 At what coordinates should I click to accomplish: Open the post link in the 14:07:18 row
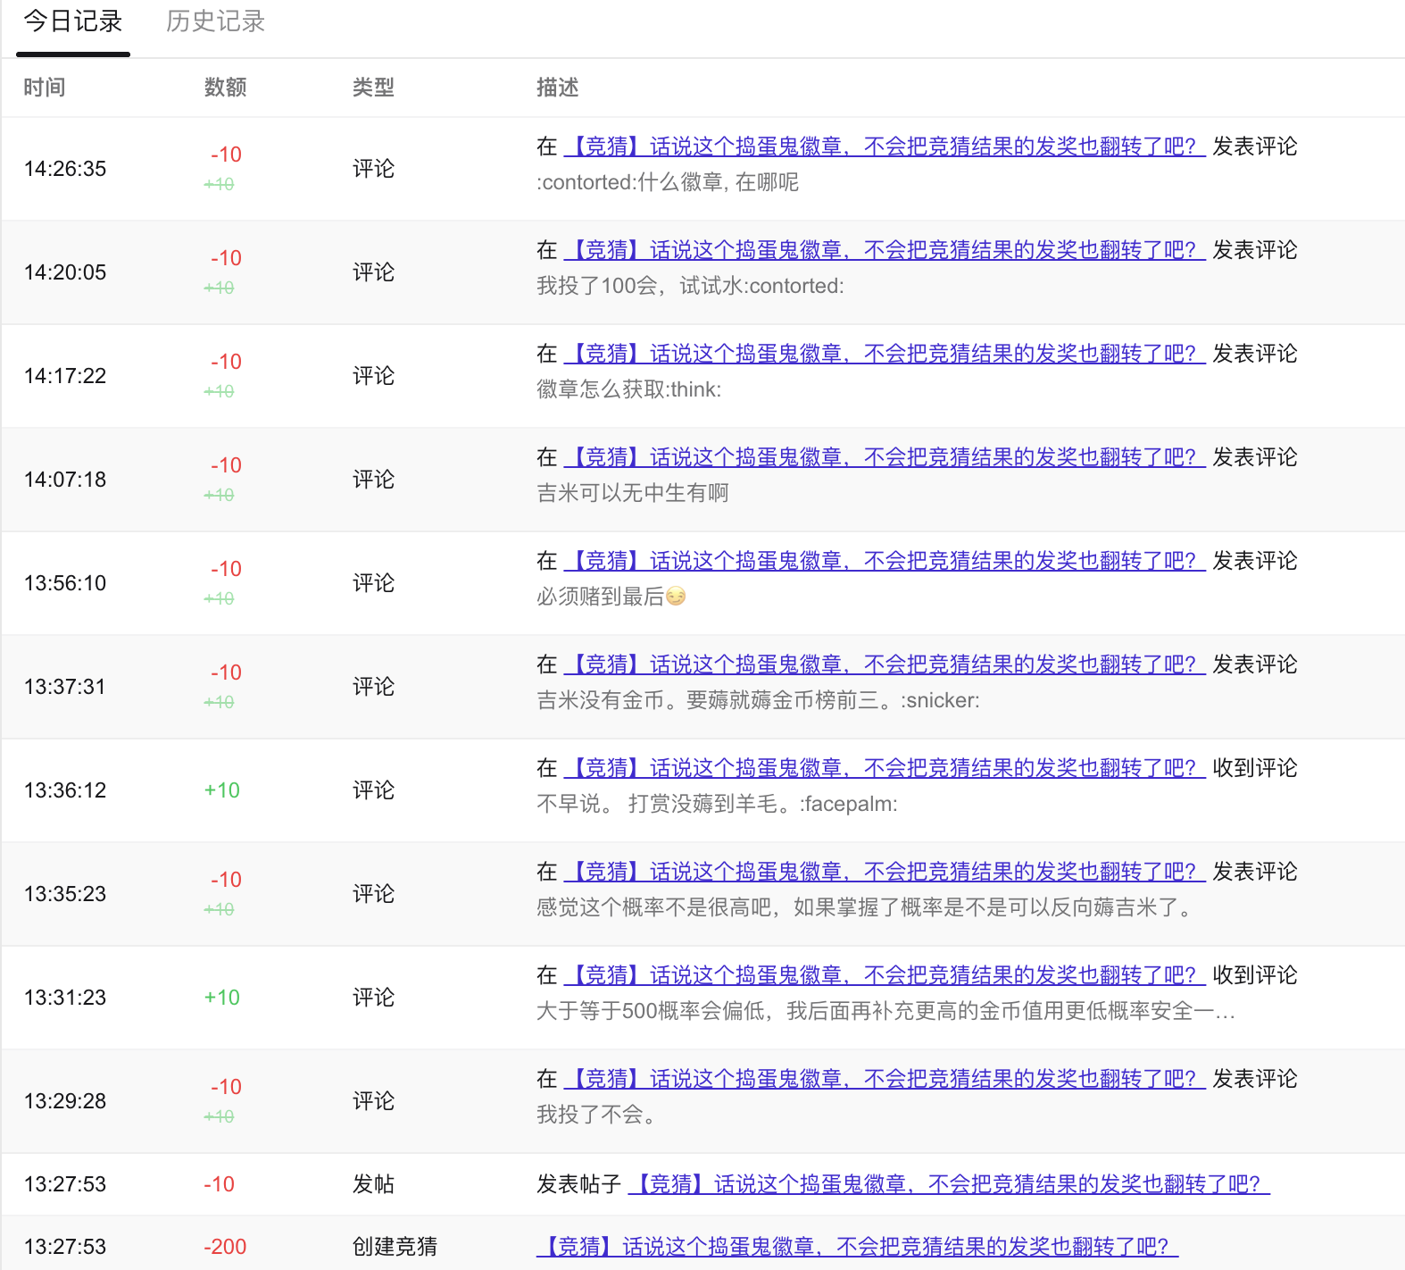884,457
